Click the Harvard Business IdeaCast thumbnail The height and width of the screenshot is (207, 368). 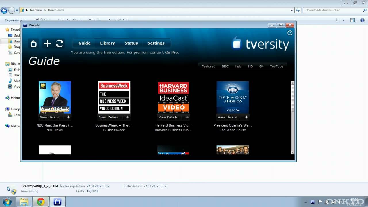click(x=173, y=97)
